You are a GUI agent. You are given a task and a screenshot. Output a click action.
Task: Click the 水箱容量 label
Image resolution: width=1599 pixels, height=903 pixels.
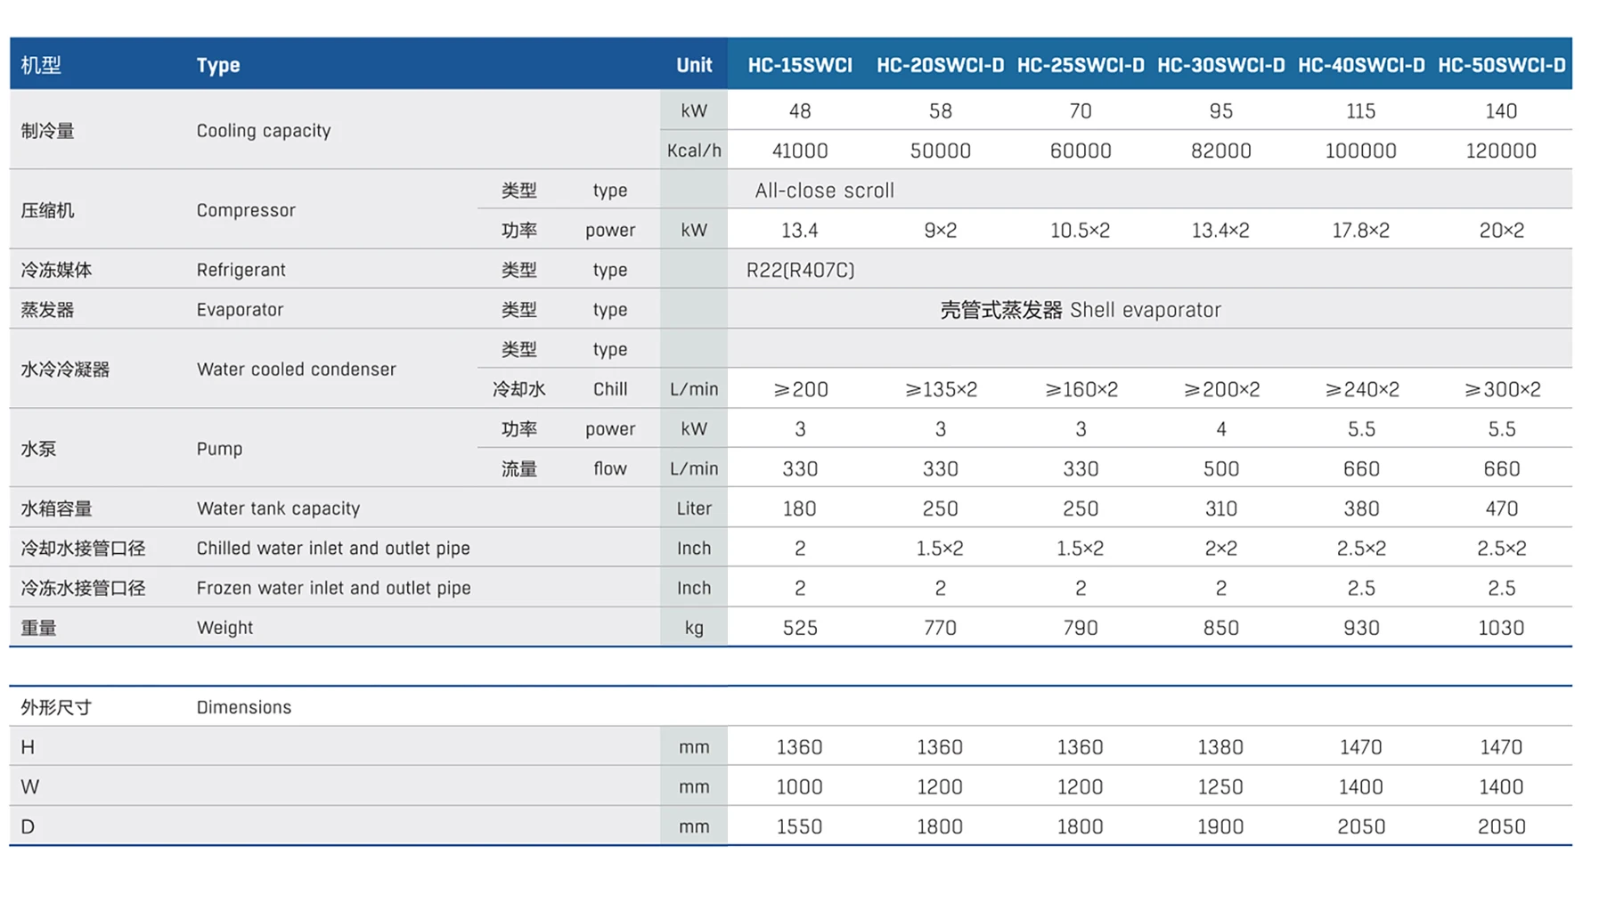click(x=56, y=508)
